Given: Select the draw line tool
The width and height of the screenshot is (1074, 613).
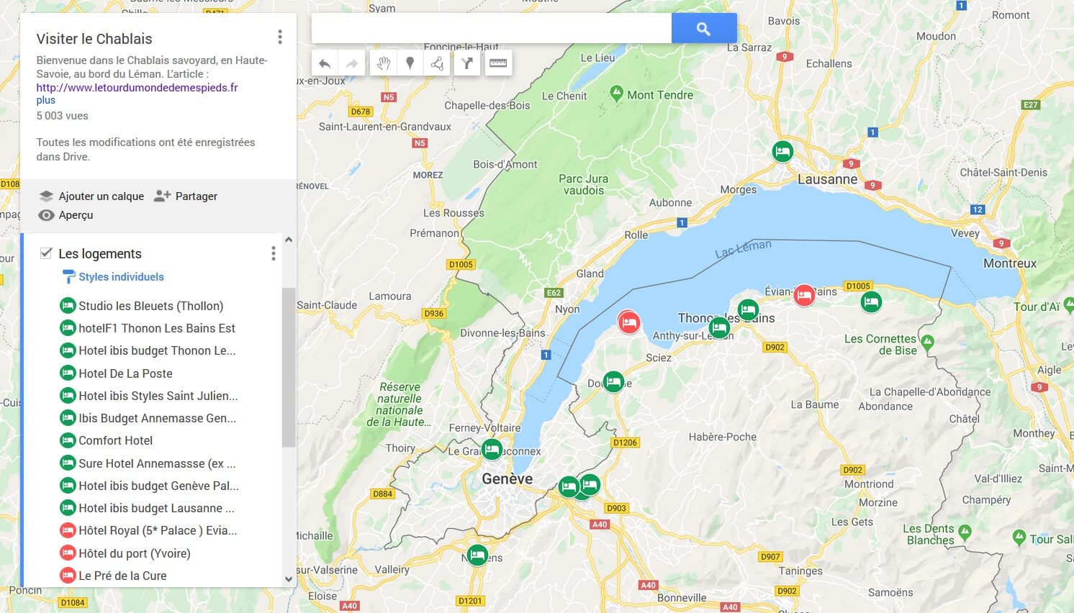Looking at the screenshot, I should coord(438,63).
